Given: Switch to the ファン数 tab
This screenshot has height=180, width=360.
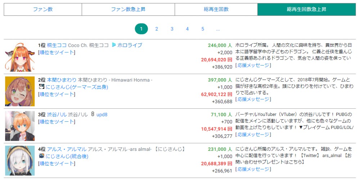Looking at the screenshot, I should 43,9.
